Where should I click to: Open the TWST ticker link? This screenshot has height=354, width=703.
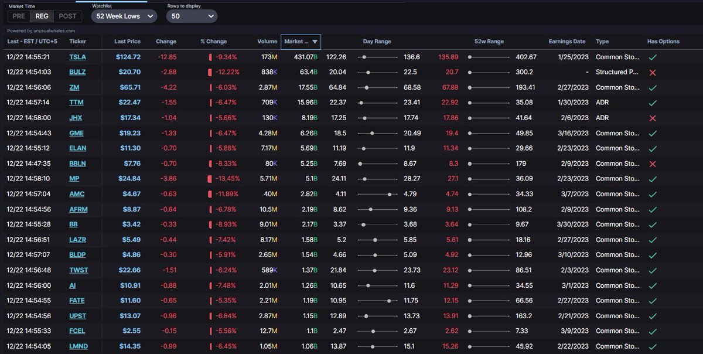click(x=77, y=270)
